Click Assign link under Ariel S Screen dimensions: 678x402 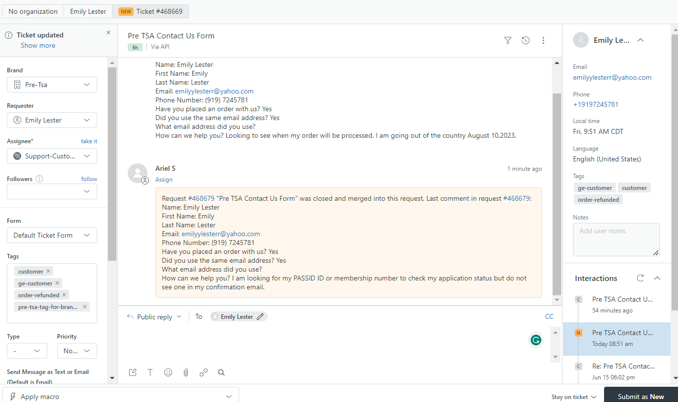coord(164,180)
